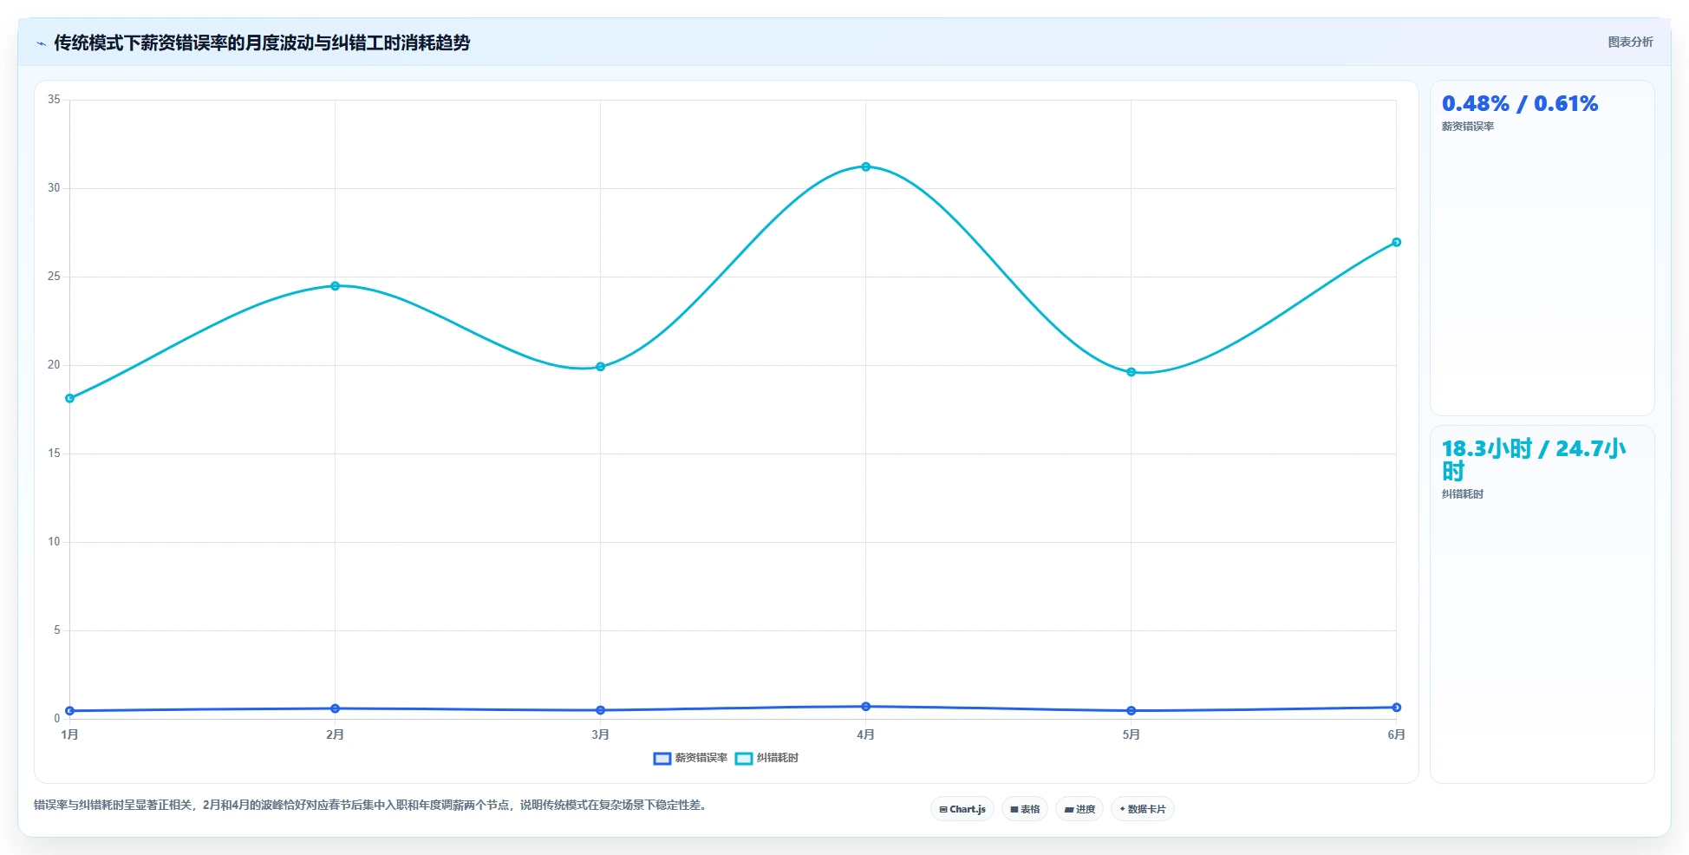The image size is (1689, 855).
Task: Click the February point on blue error-rate line
Action: [x=335, y=708]
